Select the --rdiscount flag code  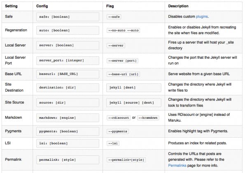(x=119, y=118)
